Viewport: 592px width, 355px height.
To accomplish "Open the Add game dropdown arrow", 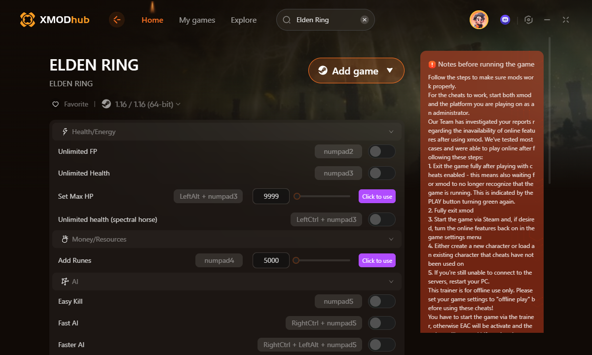I will pos(390,71).
